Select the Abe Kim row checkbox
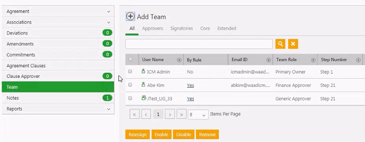 click(130, 85)
